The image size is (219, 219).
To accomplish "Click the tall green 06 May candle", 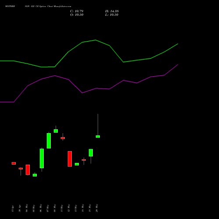I will pyautogui.click(x=42, y=159).
